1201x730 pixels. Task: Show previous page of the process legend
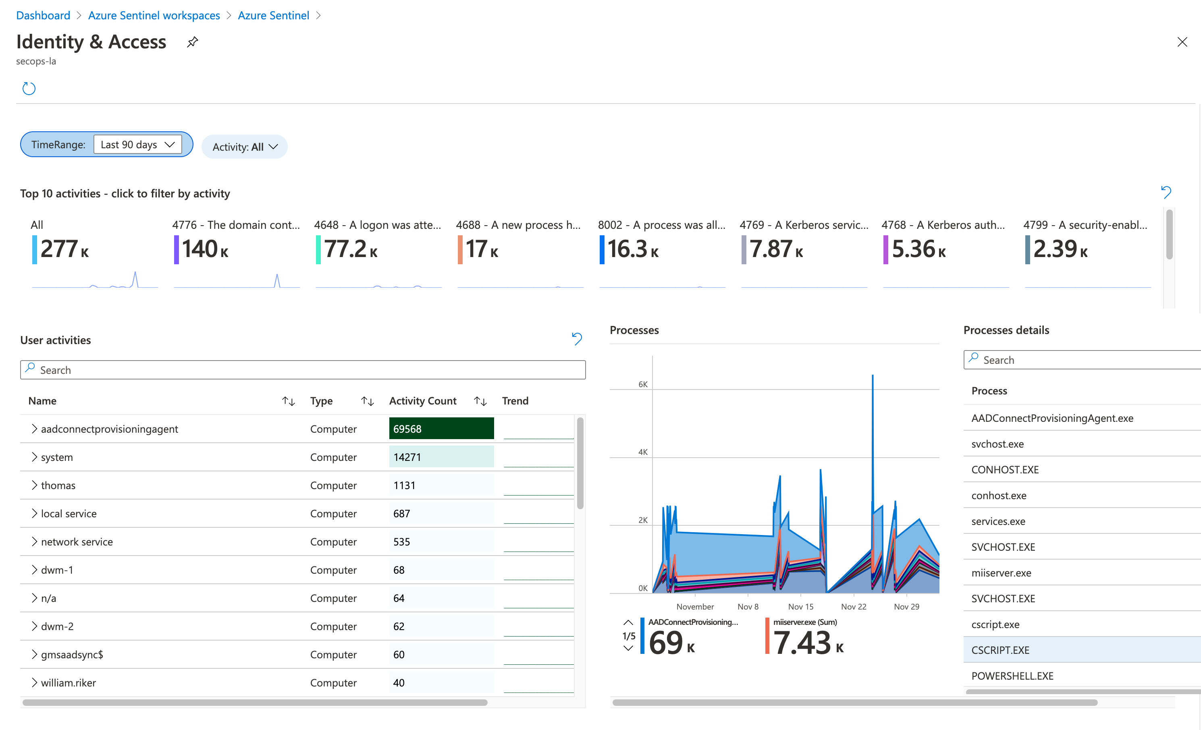click(x=628, y=622)
